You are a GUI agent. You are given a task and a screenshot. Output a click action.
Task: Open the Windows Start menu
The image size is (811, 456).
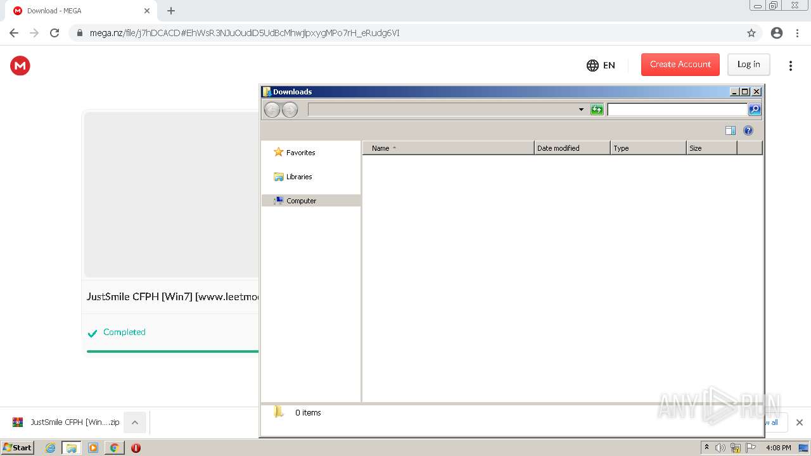(18, 448)
